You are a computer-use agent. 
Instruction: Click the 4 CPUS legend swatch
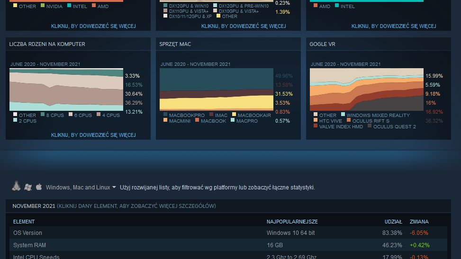tap(99, 115)
